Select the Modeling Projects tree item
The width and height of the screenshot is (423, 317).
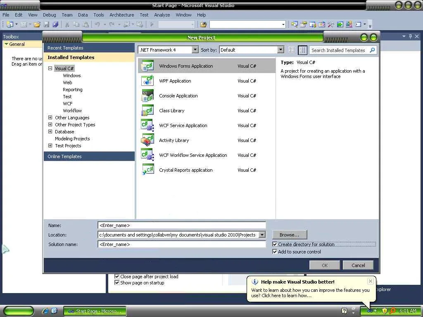tap(72, 139)
